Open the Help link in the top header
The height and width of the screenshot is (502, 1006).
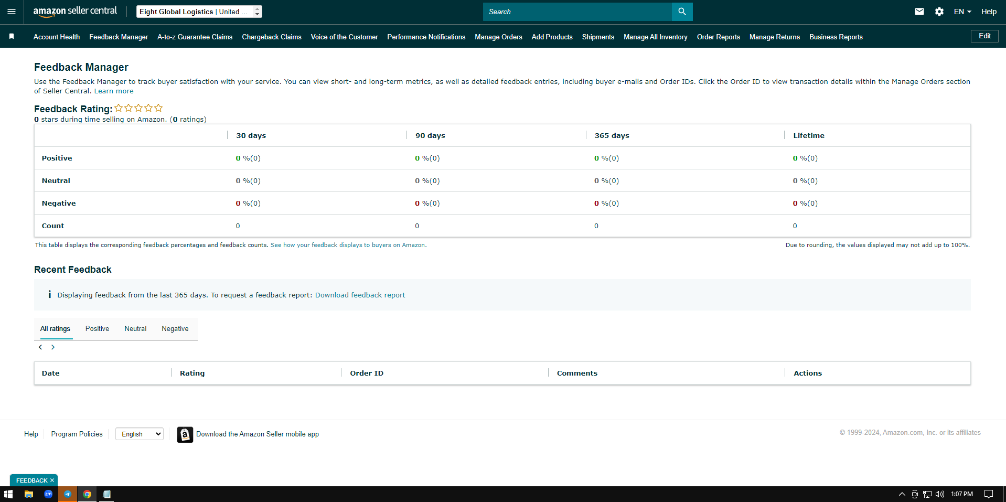click(989, 12)
